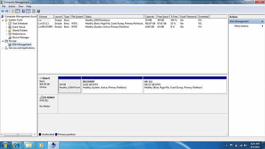Click the tree pane horizontal scrollbar thumb
The width and height of the screenshot is (265, 149).
pyautogui.click(x=18, y=135)
